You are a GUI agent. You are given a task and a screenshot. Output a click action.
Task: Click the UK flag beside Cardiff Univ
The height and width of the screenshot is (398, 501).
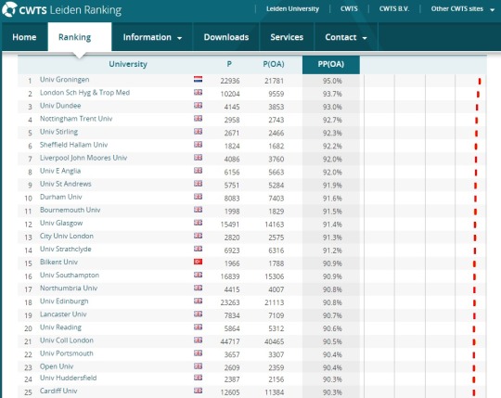pyautogui.click(x=199, y=391)
